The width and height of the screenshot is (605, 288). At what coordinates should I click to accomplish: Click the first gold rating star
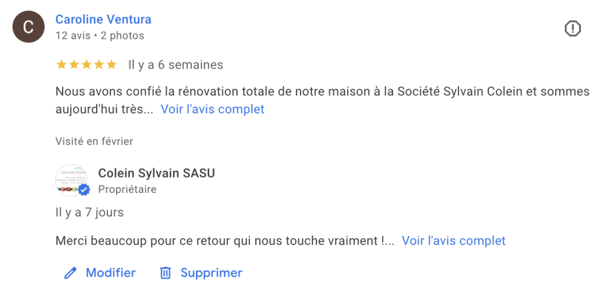pyautogui.click(x=61, y=65)
